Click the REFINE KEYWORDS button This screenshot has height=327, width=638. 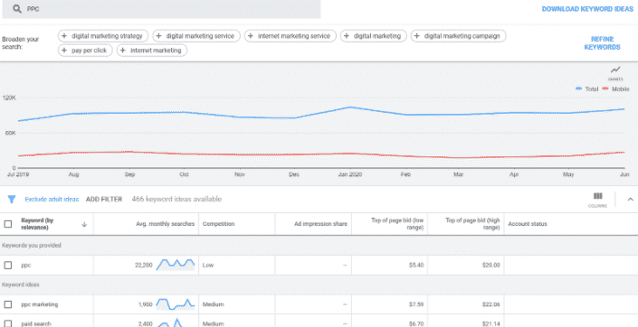click(602, 43)
